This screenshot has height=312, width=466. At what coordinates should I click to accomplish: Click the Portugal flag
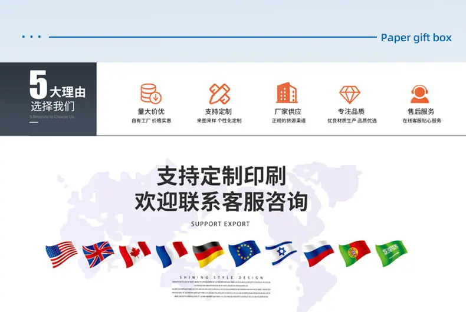tap(355, 254)
